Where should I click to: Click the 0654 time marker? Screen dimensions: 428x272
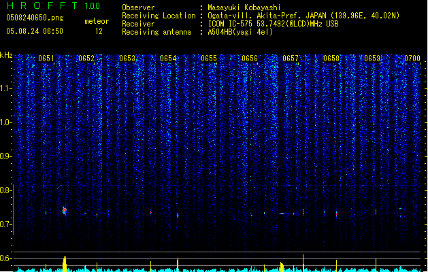coord(168,58)
